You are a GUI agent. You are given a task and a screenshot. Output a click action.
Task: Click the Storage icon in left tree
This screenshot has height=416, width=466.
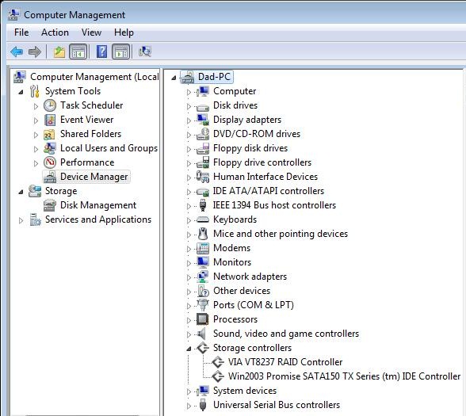35,191
